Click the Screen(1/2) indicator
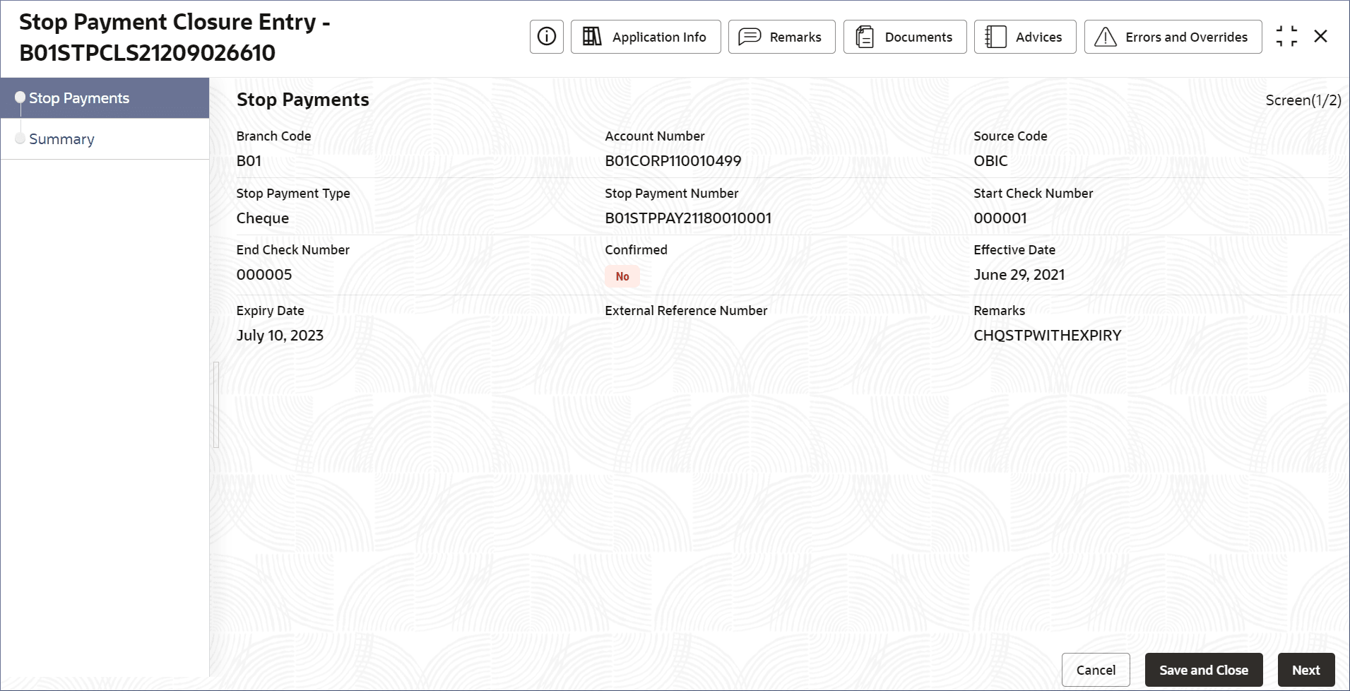Viewport: 1350px width, 691px height. (1303, 100)
